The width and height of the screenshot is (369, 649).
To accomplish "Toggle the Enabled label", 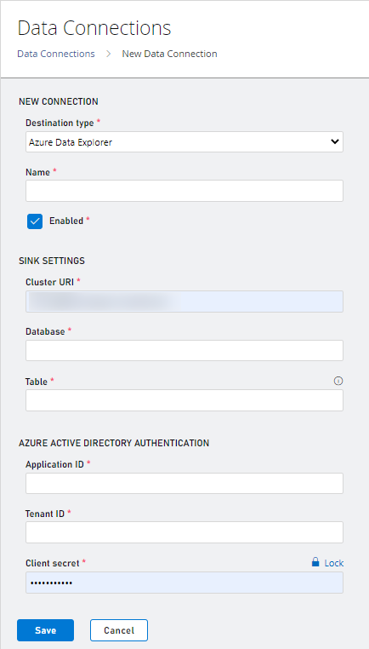I will coord(66,221).
